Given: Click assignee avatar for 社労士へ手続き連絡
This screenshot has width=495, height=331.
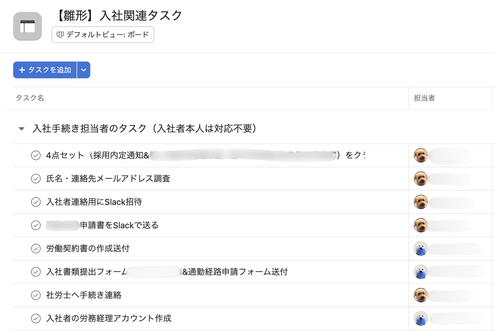Looking at the screenshot, I should point(421,295).
